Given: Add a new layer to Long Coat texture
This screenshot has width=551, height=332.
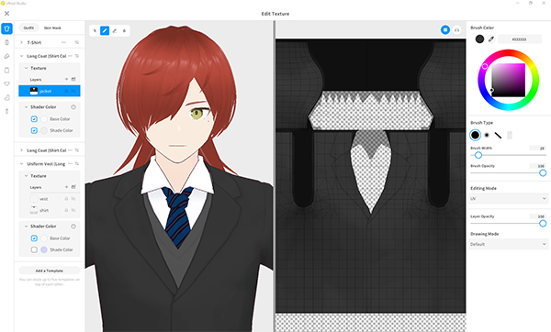Looking at the screenshot, I should point(66,79).
